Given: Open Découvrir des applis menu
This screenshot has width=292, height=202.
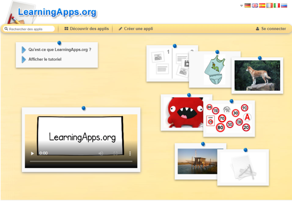Looking at the screenshot, I should coord(87,28).
